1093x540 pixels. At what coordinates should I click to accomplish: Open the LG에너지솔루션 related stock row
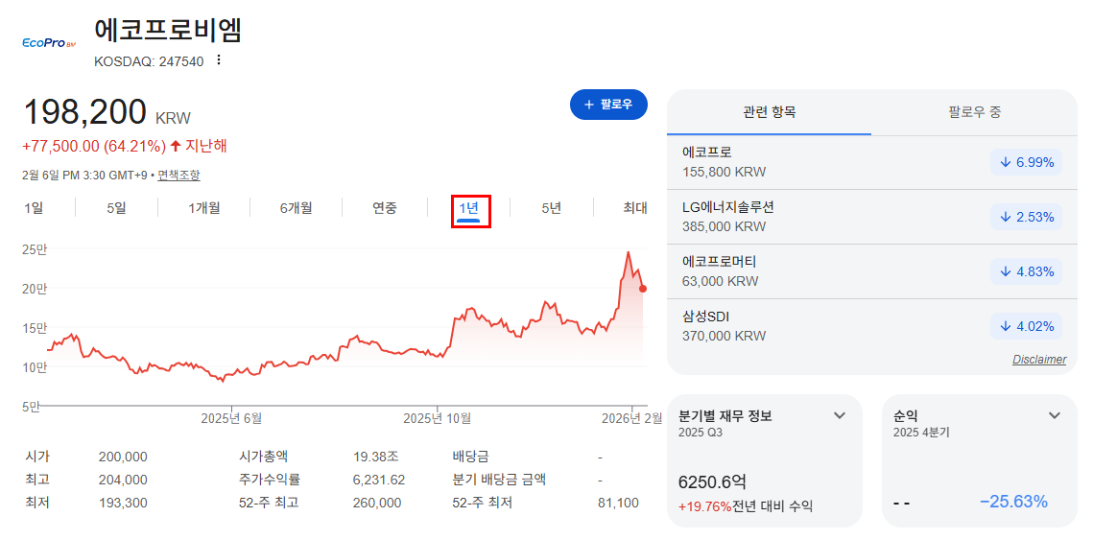pos(872,217)
